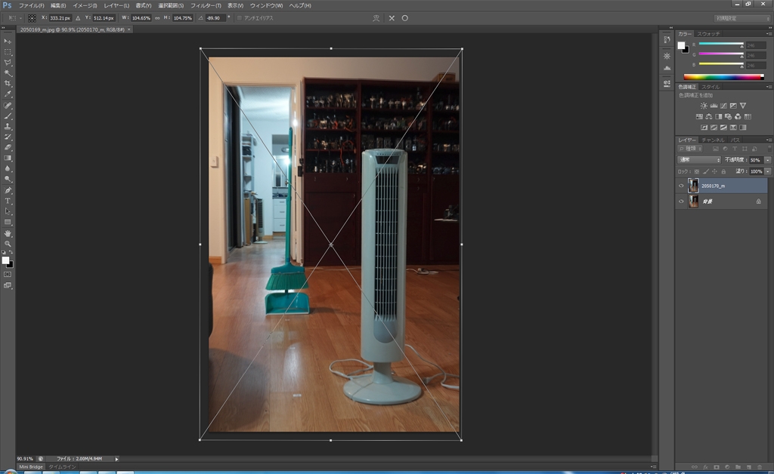Open the イメージ(I) menu
The height and width of the screenshot is (474, 774).
(85, 6)
